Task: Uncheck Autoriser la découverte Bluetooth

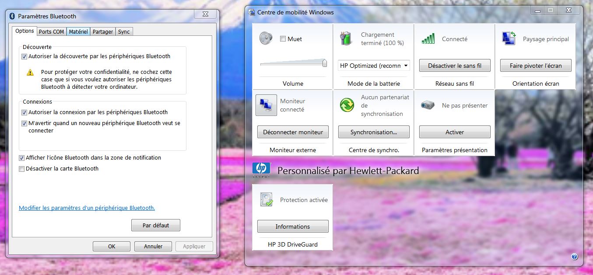Action: point(24,56)
